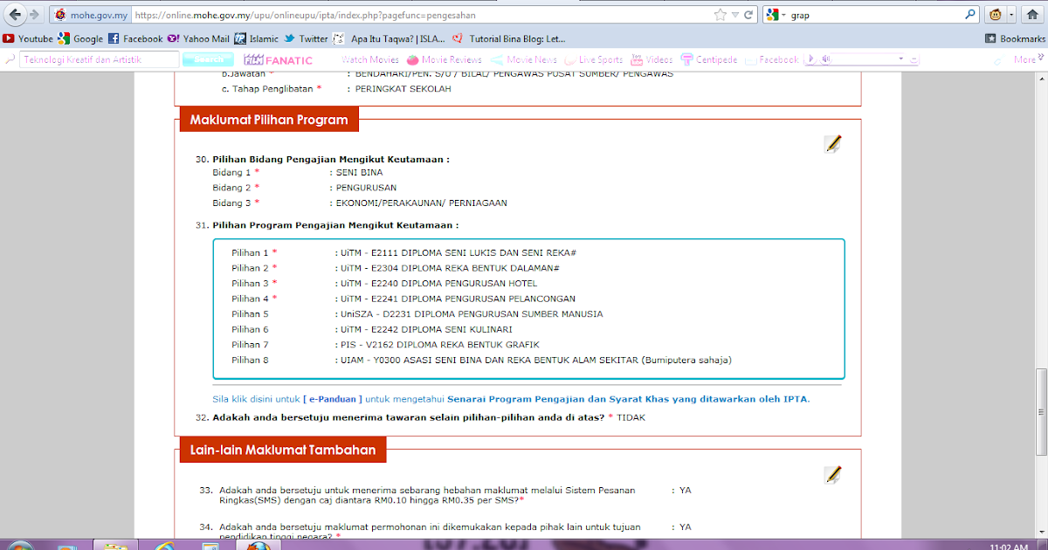
Task: Open the [ e-Panduan ] link
Action: click(x=332, y=399)
